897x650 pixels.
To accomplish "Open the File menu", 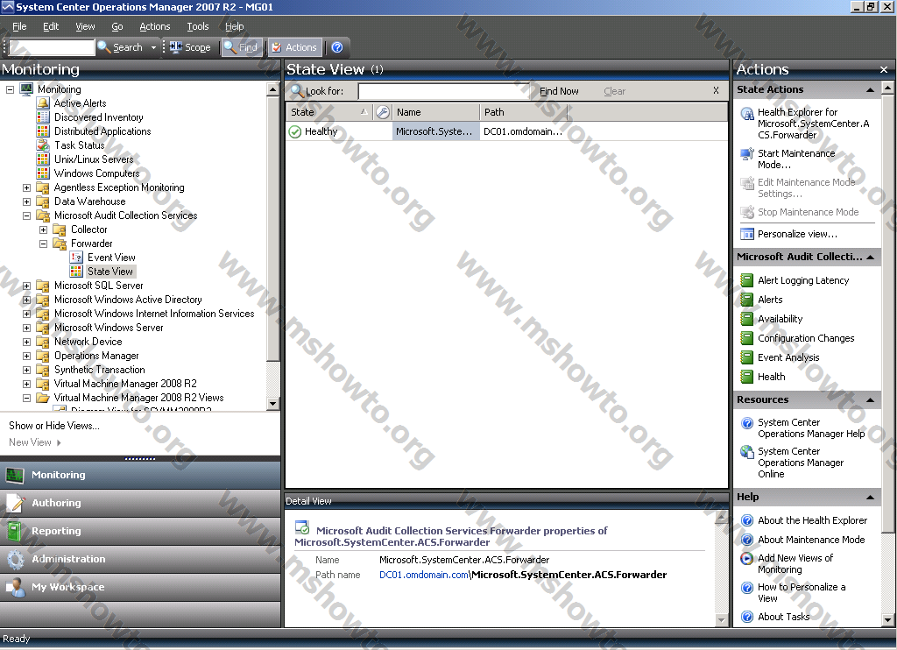I will click(19, 26).
